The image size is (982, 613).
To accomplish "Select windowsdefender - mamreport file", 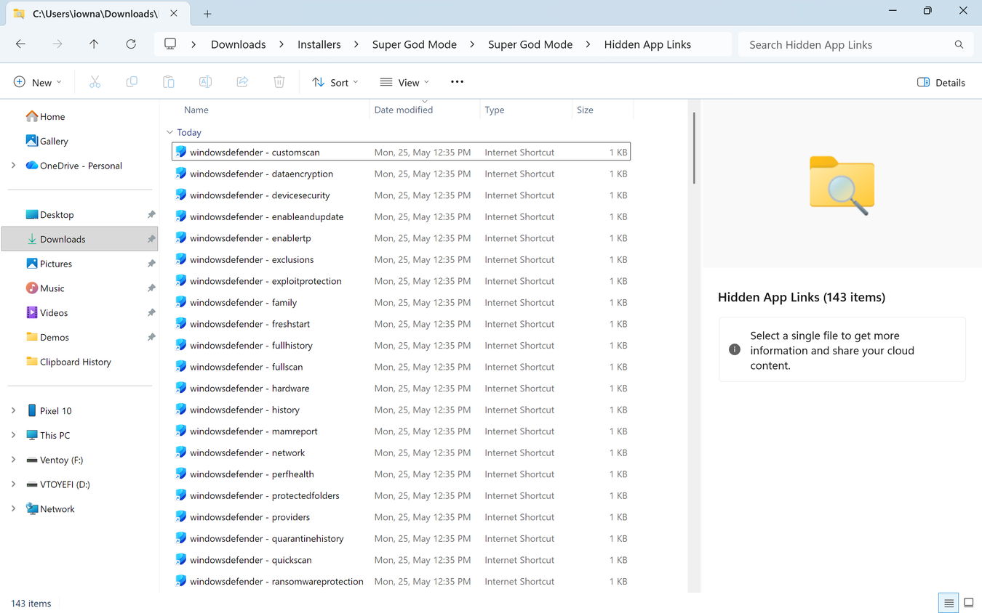I will 401,431.
